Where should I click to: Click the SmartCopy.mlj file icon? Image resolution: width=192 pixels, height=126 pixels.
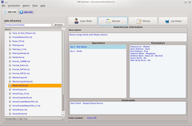pos(10,90)
